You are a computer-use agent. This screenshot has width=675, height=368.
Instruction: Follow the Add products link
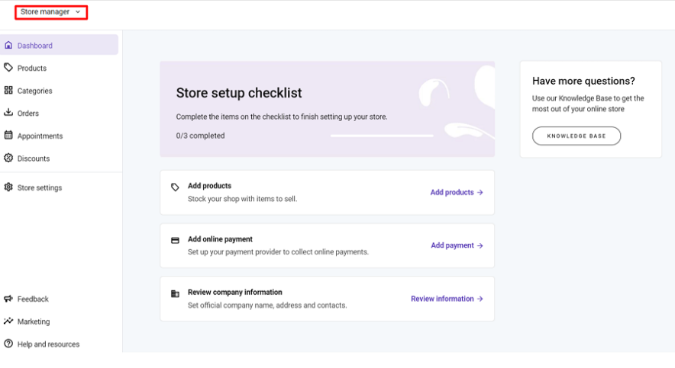[456, 193]
